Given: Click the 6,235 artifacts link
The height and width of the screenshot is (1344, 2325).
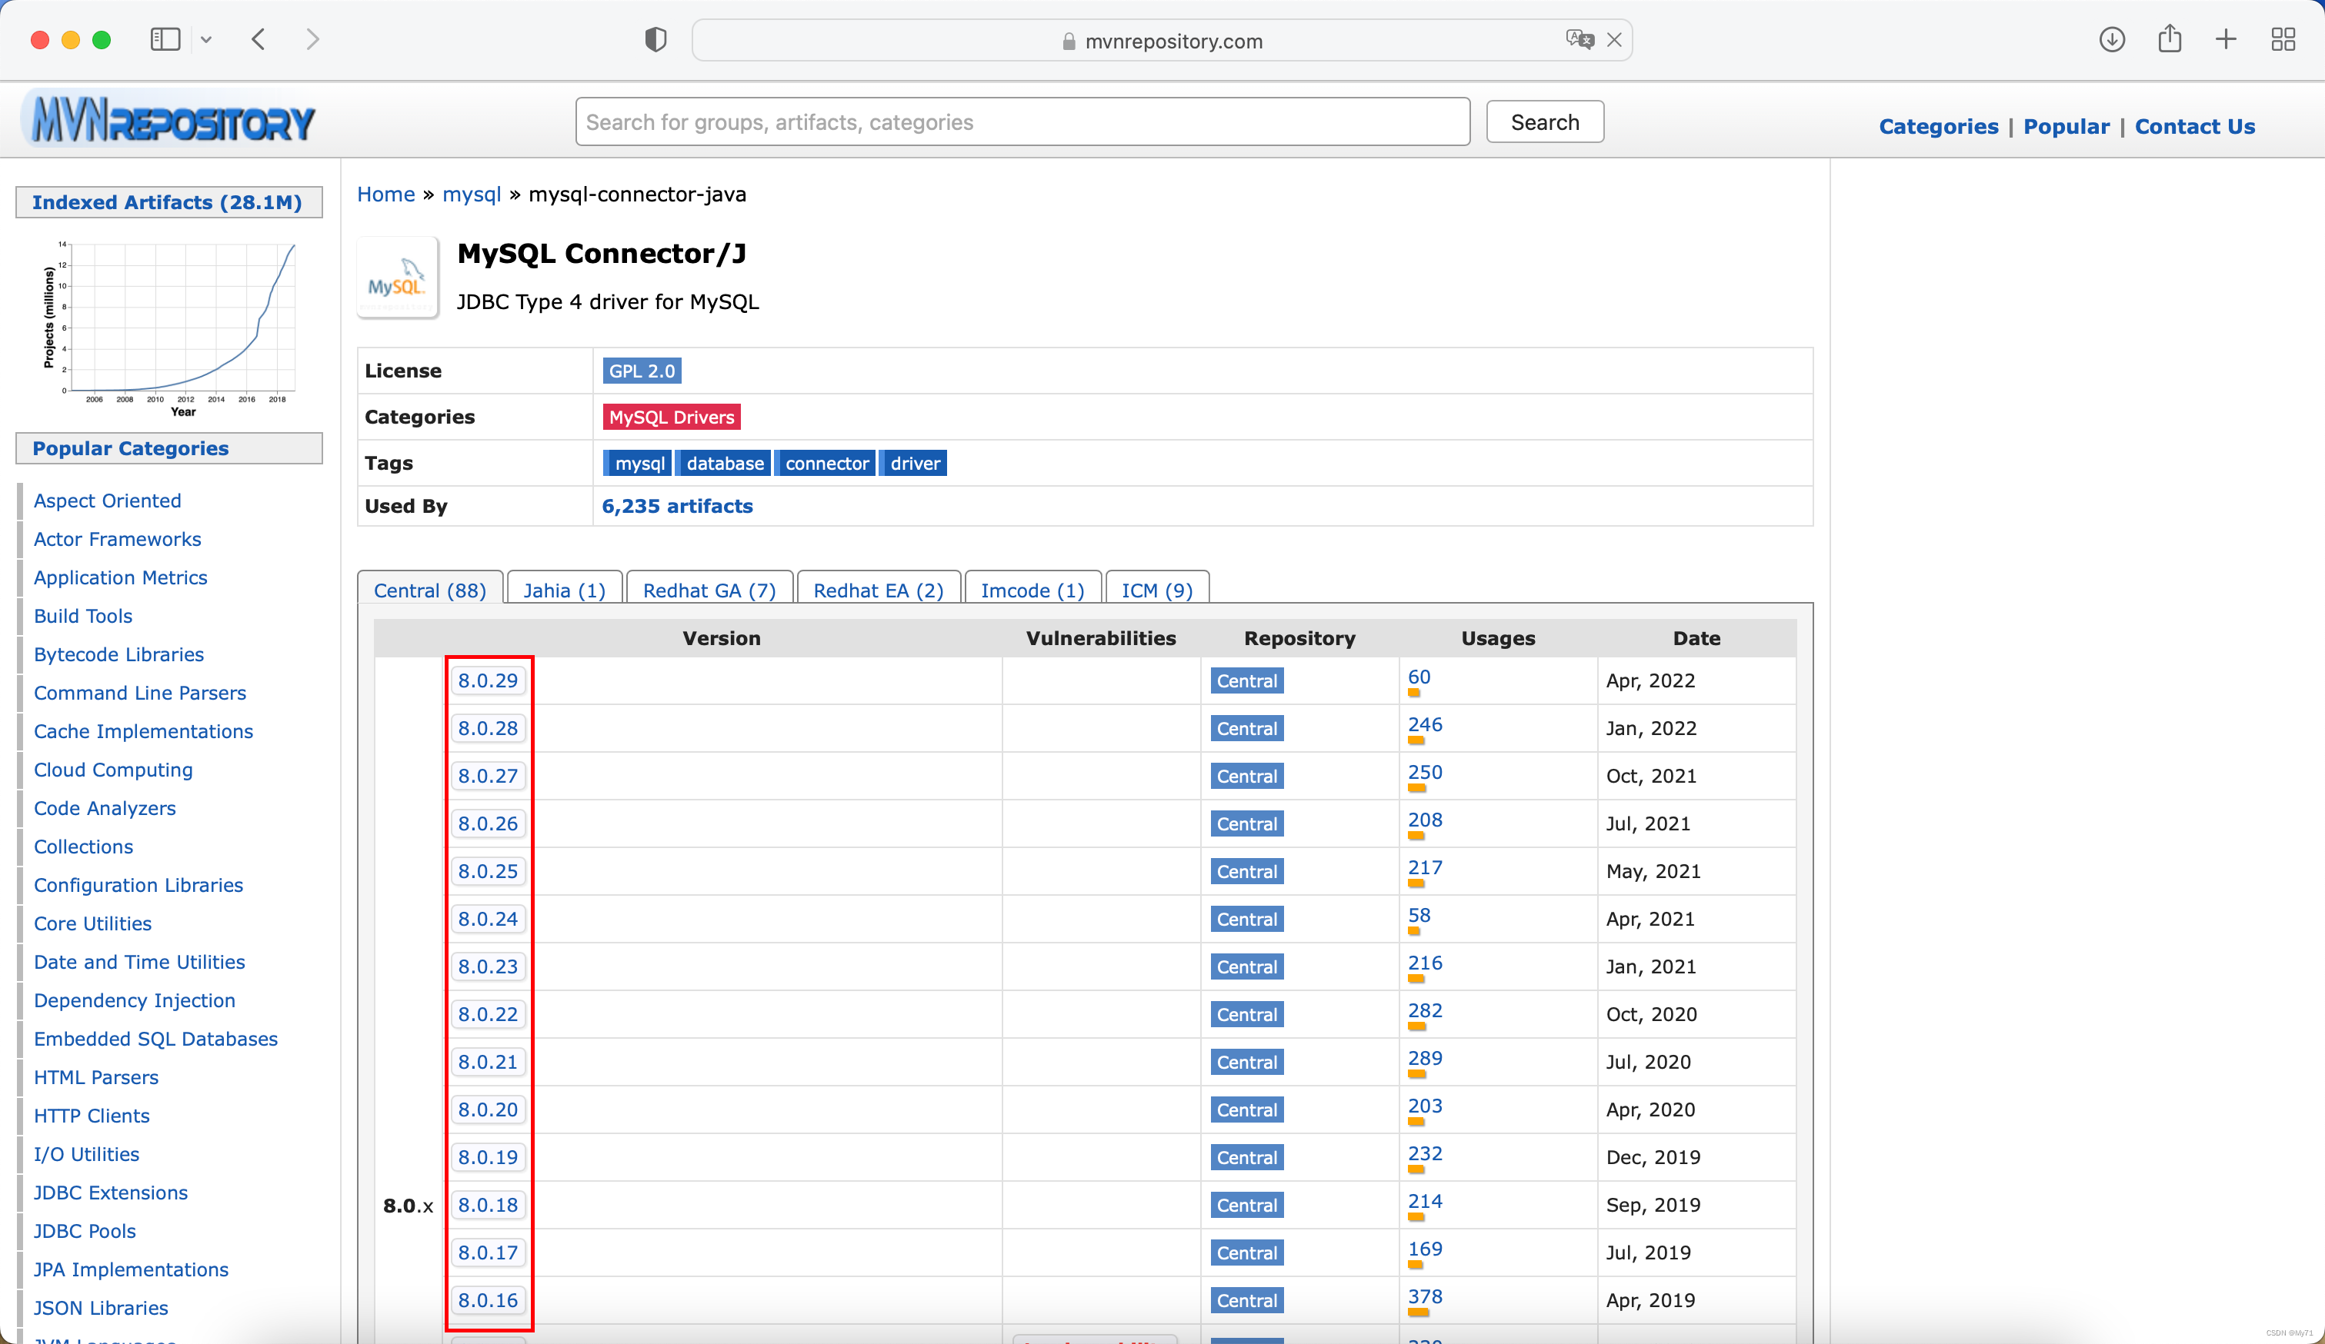Looking at the screenshot, I should [x=676, y=506].
